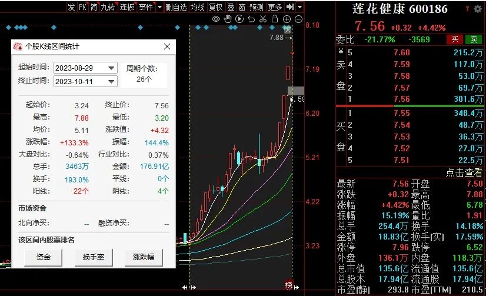Screen dimensions: 486x296
Task: Click the jump-to-end arrow icon
Action: [290, 7]
